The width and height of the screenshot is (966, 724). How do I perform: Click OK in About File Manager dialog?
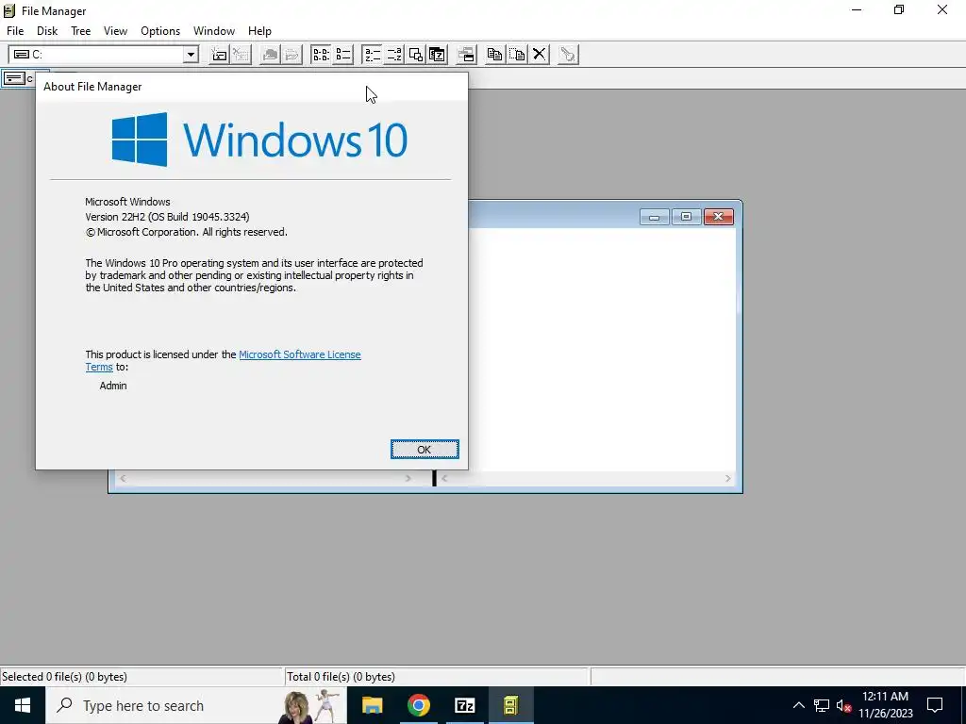pyautogui.click(x=425, y=450)
